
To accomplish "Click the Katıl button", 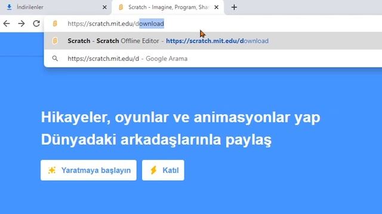I will point(163,170).
